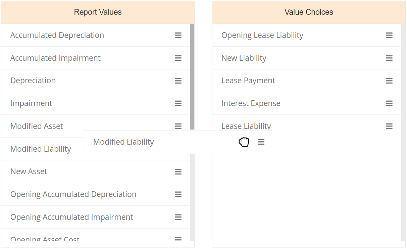The width and height of the screenshot is (407, 249).
Task: Click the Report Values column header
Action: point(98,12)
